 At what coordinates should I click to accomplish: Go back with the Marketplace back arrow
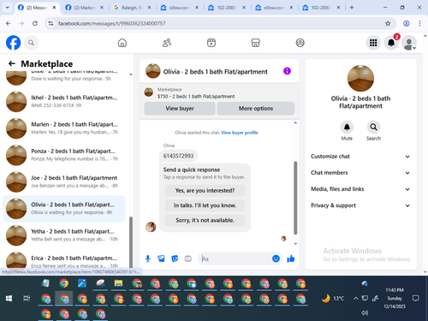point(12,63)
